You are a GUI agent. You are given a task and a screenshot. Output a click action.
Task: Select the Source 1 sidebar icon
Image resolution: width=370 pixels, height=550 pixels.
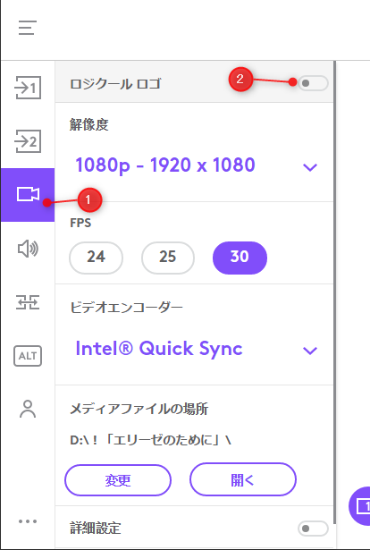(28, 88)
